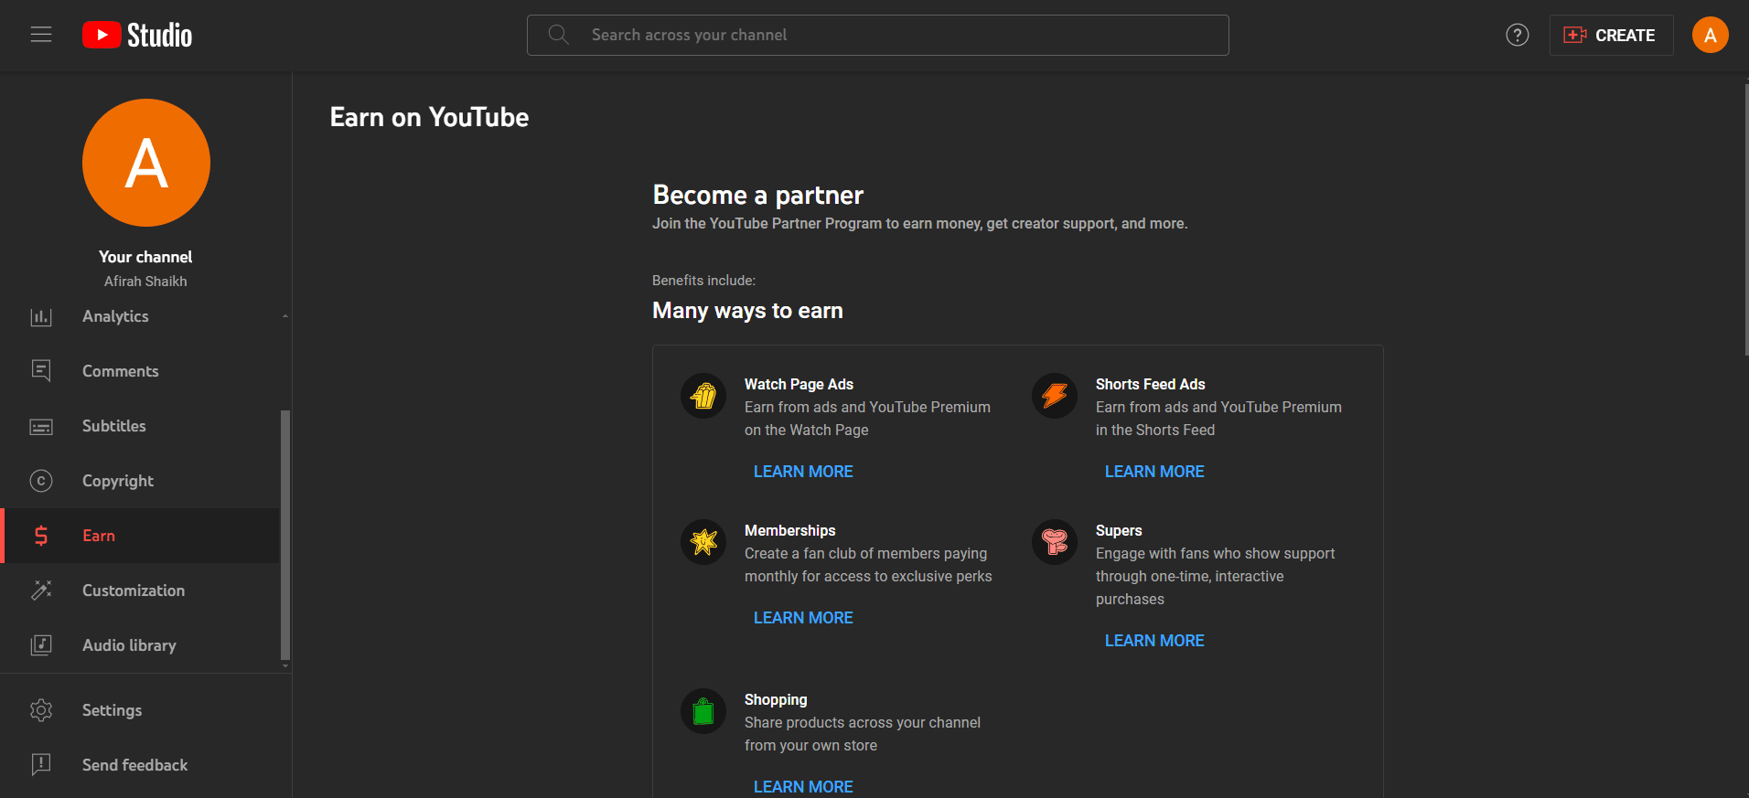Click the sidebar scroll up arrow
The width and height of the screenshot is (1749, 798).
(x=285, y=316)
